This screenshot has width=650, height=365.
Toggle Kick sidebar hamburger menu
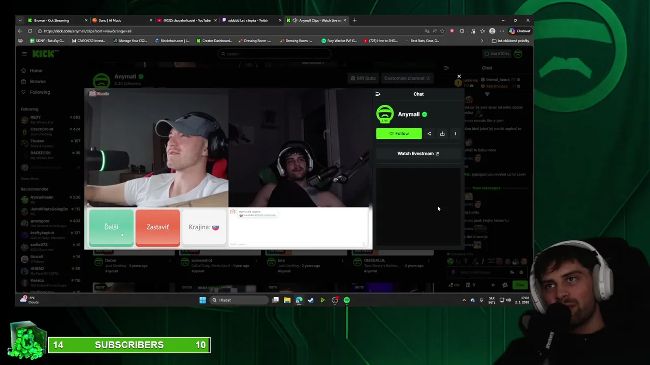[24, 54]
